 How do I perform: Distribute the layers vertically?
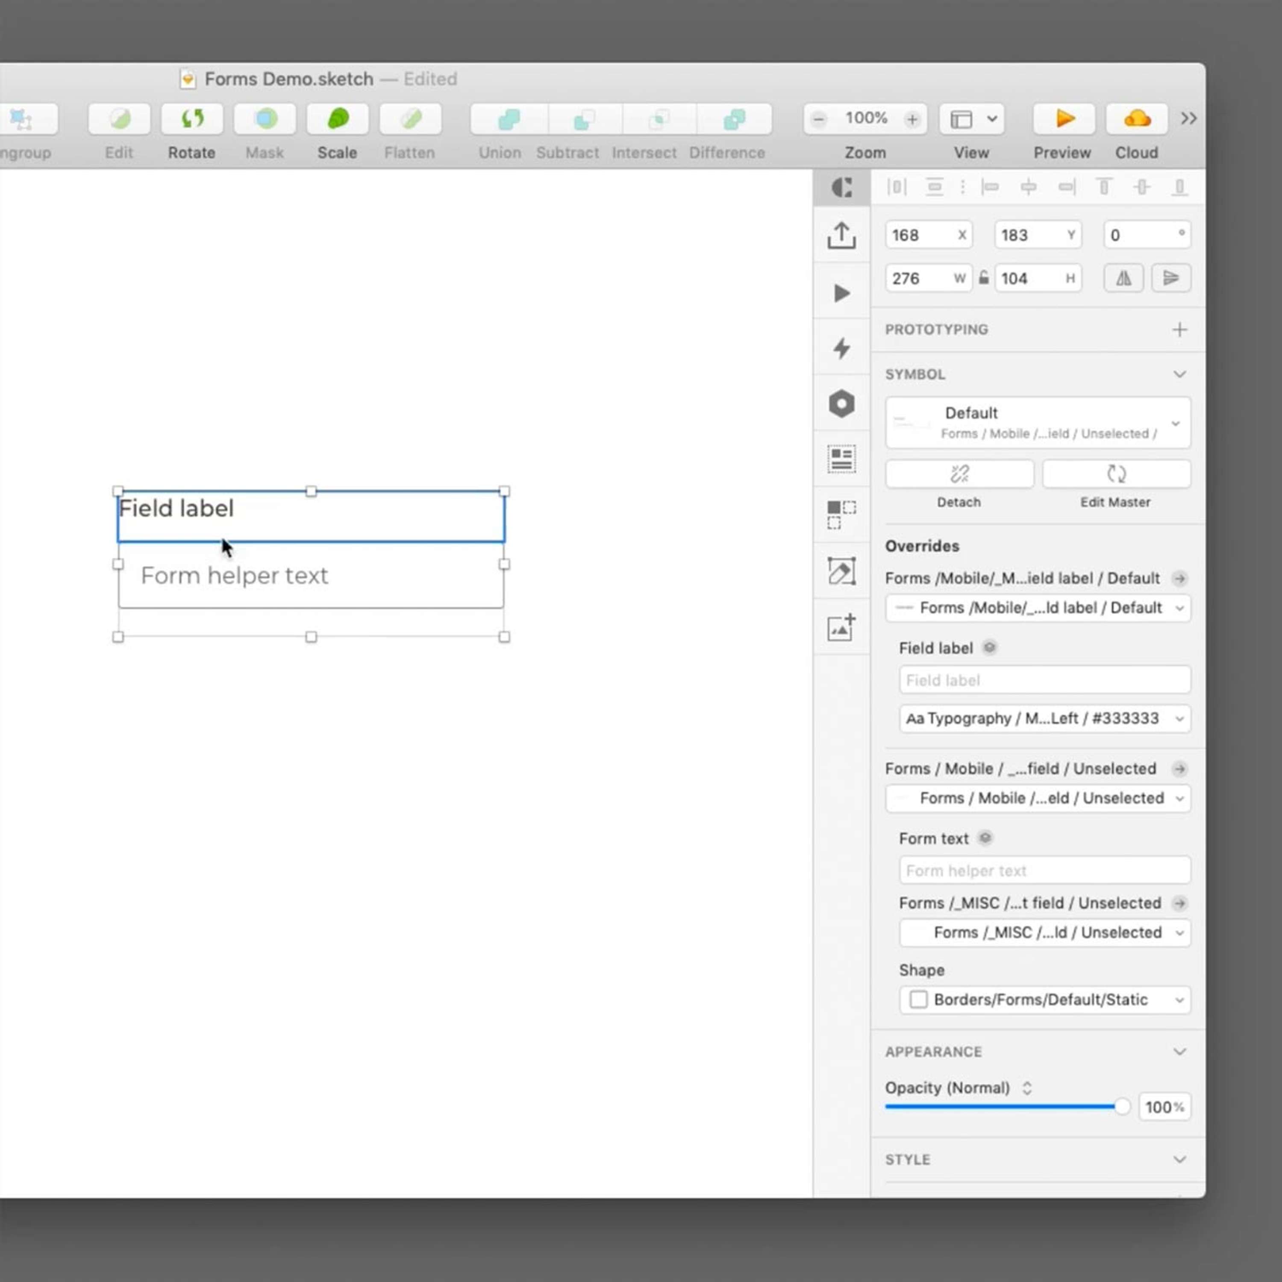tap(934, 187)
